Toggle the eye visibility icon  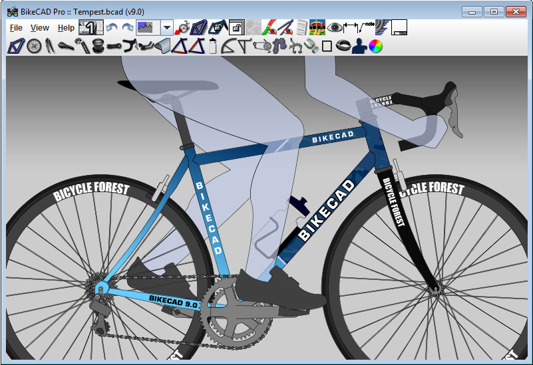[x=334, y=27]
